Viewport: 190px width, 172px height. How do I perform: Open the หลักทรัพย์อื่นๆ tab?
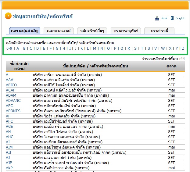coord(92,30)
